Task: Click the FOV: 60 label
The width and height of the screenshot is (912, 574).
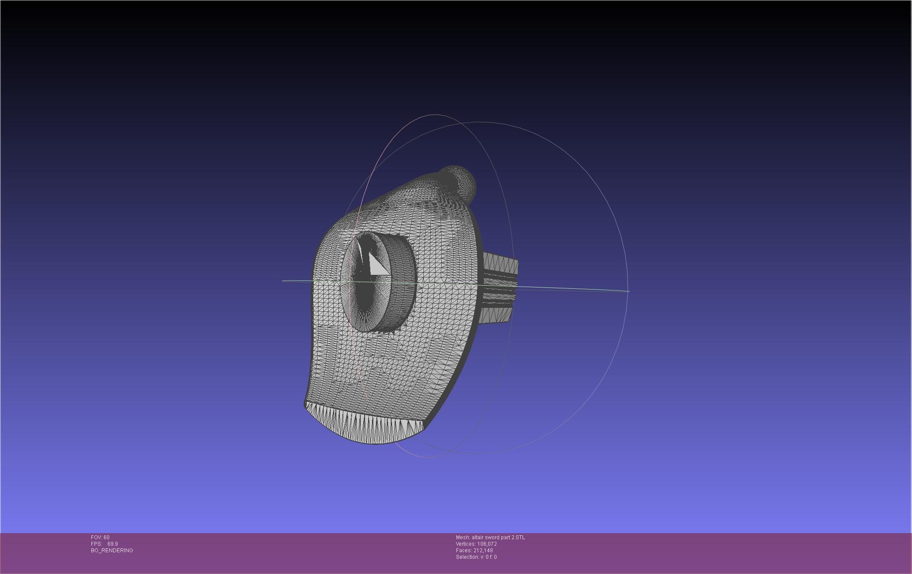Action: pos(100,537)
